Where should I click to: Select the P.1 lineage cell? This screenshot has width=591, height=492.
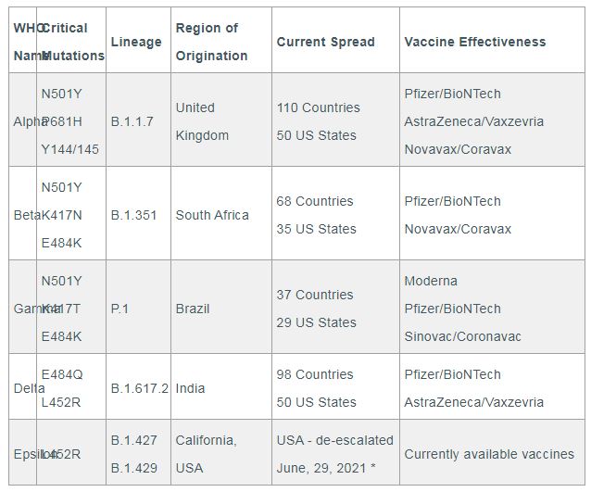120,309
